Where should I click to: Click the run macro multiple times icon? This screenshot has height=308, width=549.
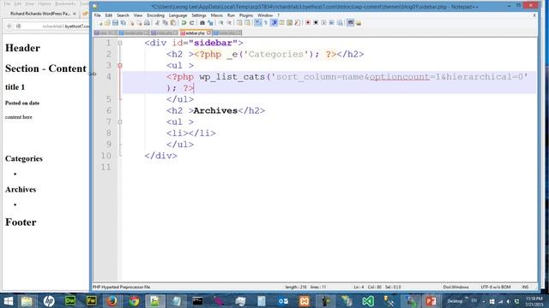tap(332, 23)
